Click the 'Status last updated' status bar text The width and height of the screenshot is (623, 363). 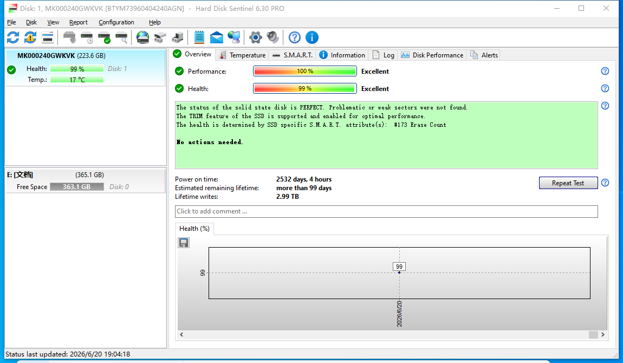[68, 354]
